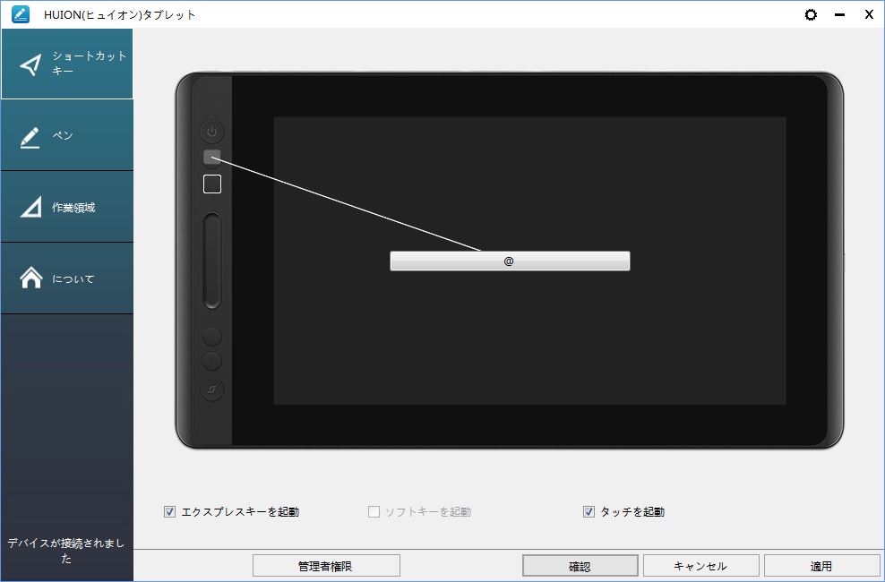Viewport: 885px width, 582px height.
Task: Open the 作業領域 tab
Action: (x=66, y=207)
